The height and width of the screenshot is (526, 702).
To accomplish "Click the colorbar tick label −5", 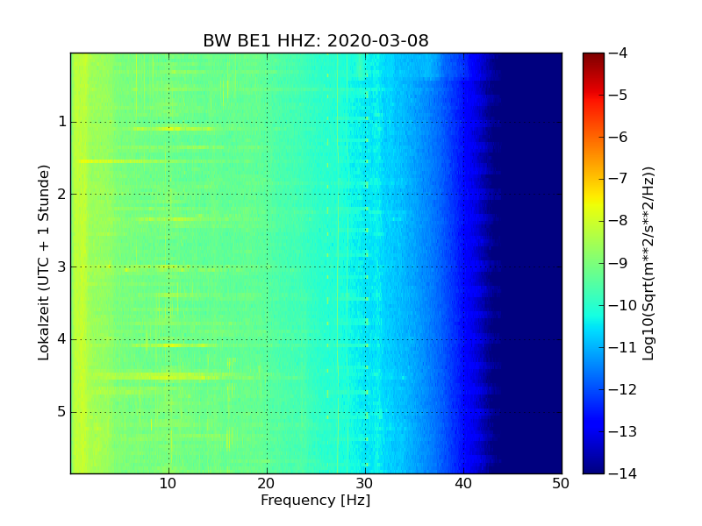I will pyautogui.click(x=619, y=95).
